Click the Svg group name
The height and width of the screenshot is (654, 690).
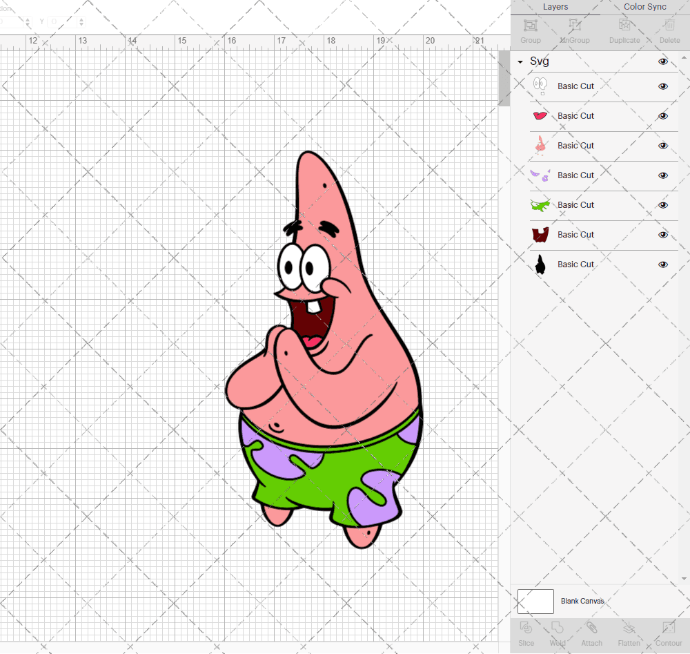point(539,61)
